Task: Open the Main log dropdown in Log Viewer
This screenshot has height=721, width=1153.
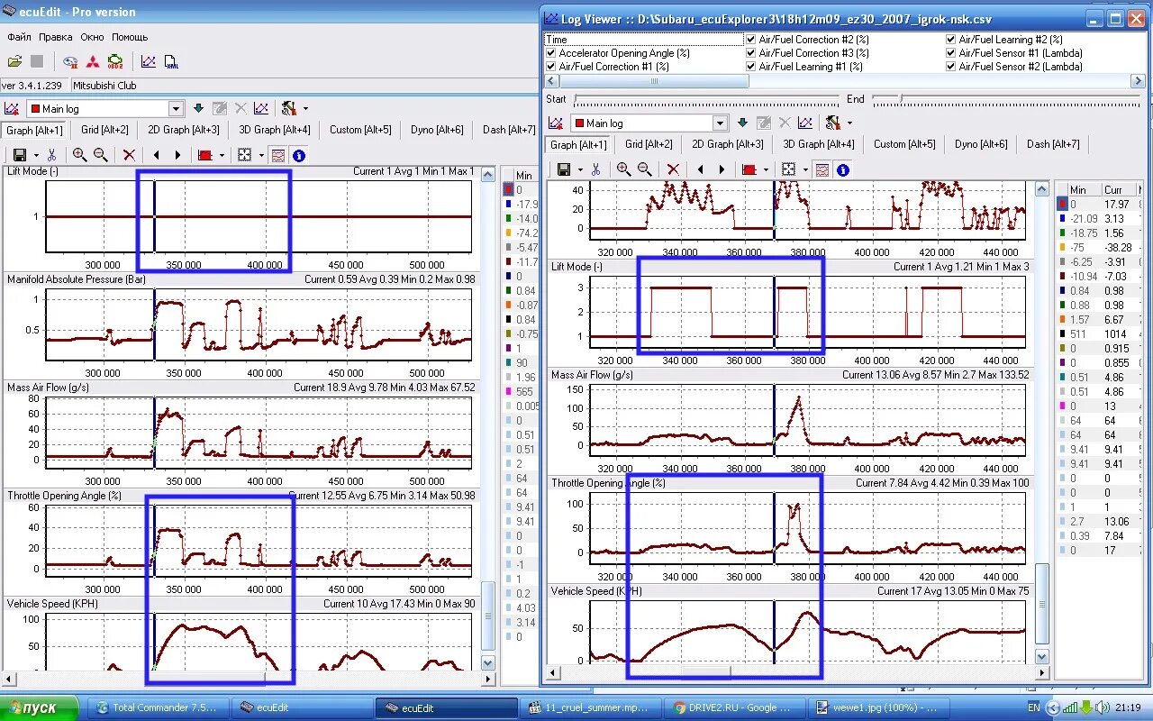Action: click(x=720, y=123)
